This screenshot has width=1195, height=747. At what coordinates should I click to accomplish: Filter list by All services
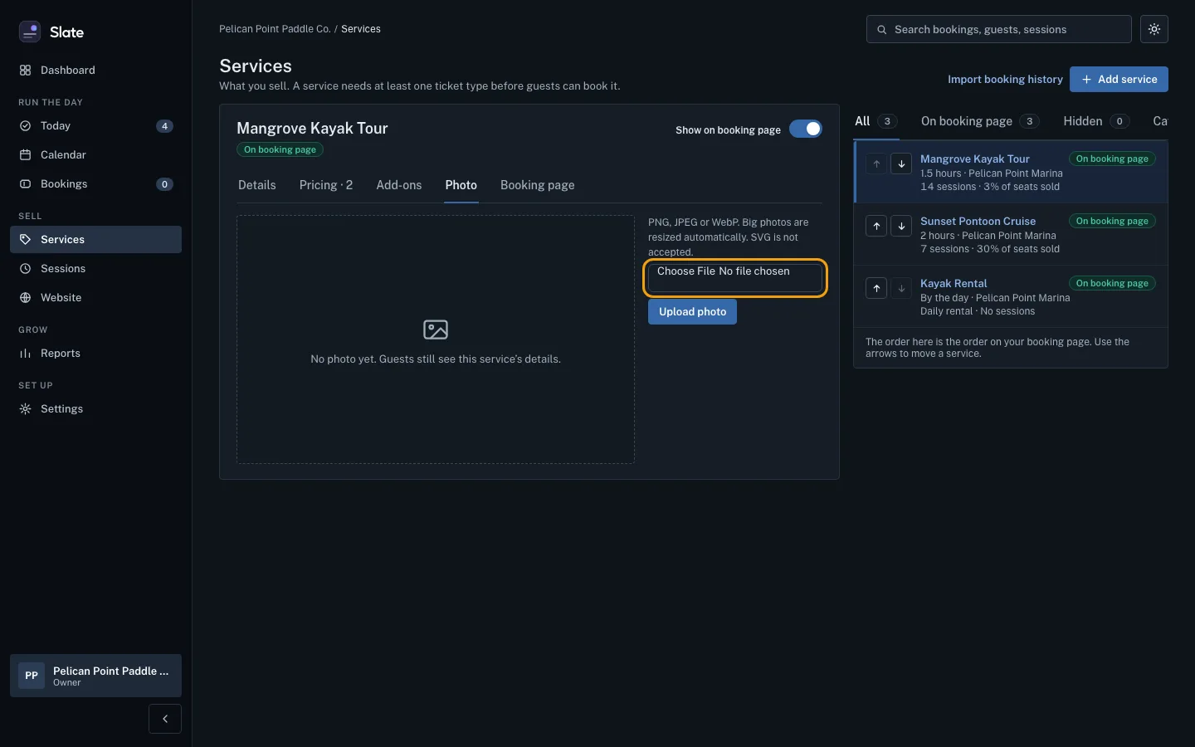[876, 121]
